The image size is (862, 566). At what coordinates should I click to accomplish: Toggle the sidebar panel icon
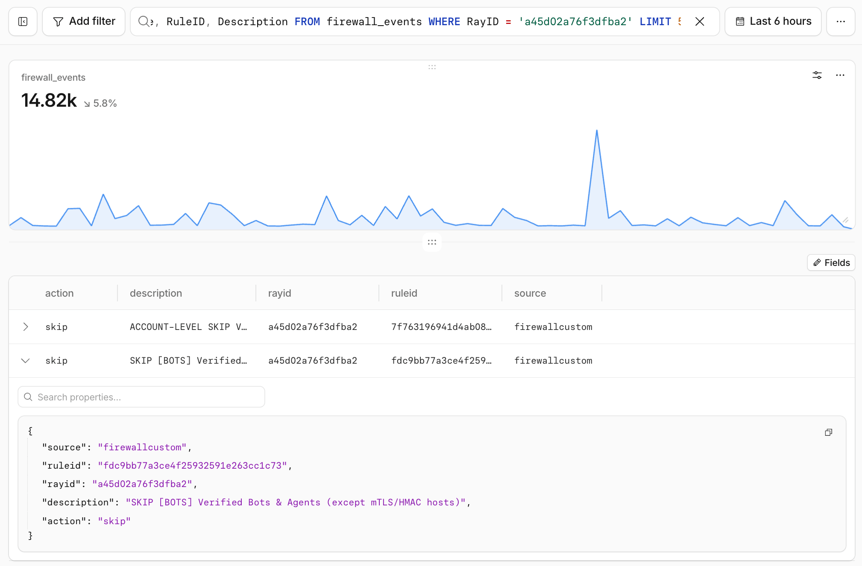click(x=23, y=21)
